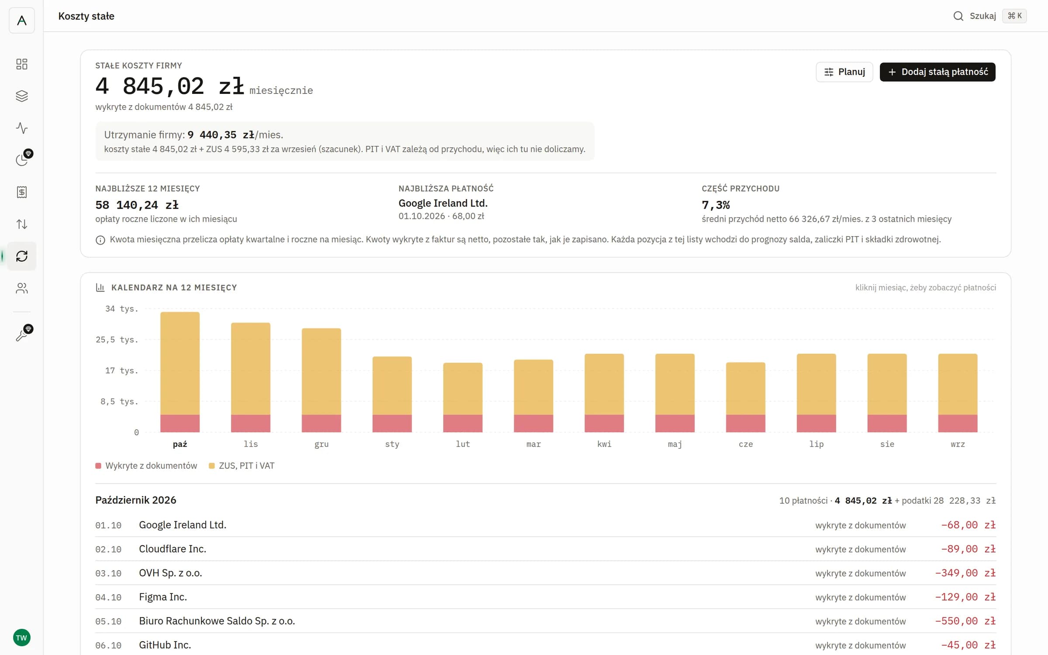Viewport: 1048px width, 655px height.
Task: Select the lut bar in the chart
Action: [x=463, y=397]
